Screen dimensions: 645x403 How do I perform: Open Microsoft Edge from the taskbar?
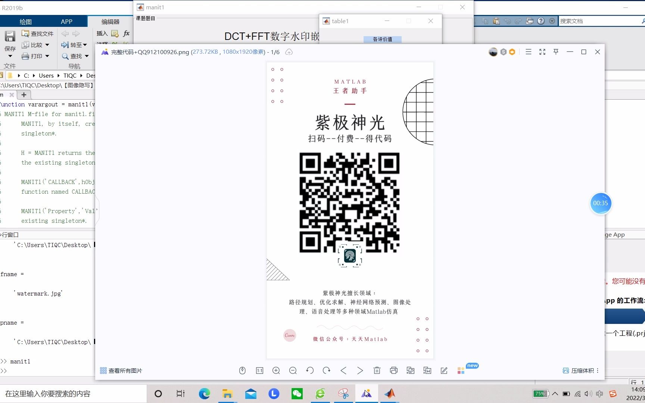(x=204, y=394)
